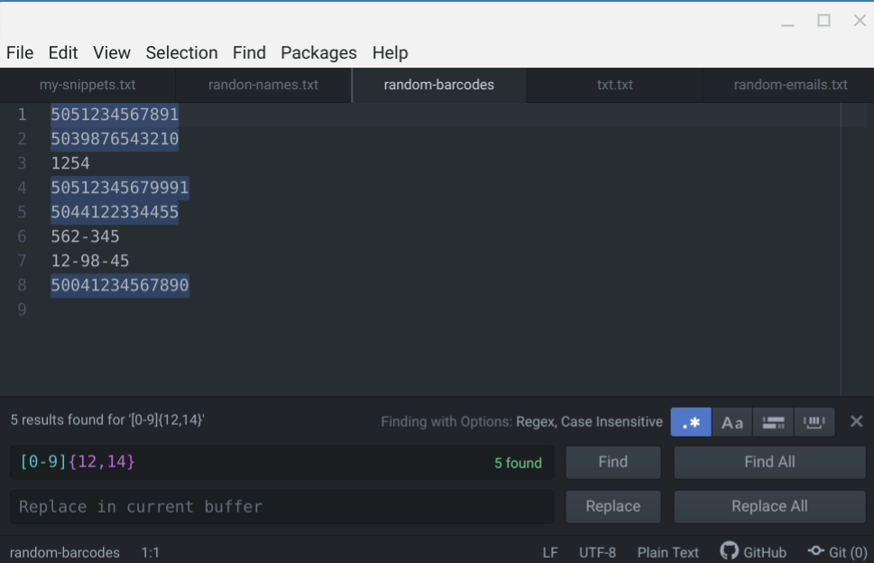Viewport: 874px width, 563px height.
Task: Click the Find button
Action: point(613,462)
